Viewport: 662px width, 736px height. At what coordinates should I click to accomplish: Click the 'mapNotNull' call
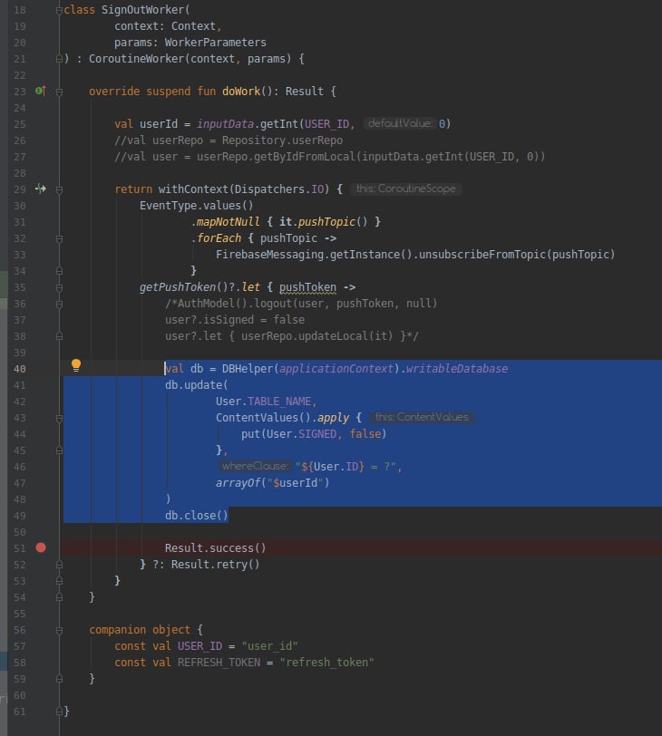pos(228,222)
